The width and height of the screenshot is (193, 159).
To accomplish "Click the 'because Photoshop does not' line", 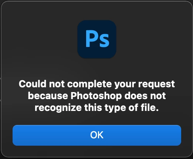I will tap(97, 96).
